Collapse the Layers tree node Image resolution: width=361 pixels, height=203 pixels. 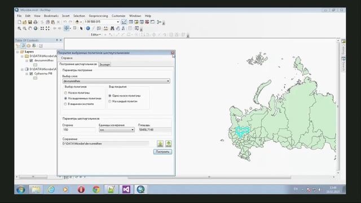tap(17, 52)
